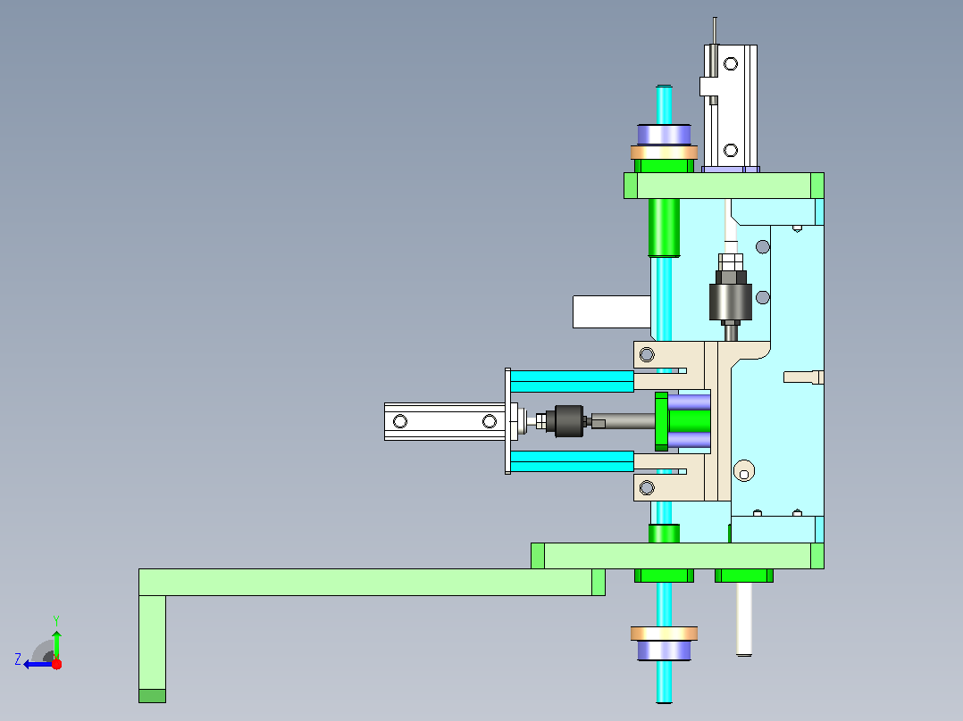Screen dimensions: 963x721
Task: Select the upper cyan horizontal guide rod
Action: point(572,381)
